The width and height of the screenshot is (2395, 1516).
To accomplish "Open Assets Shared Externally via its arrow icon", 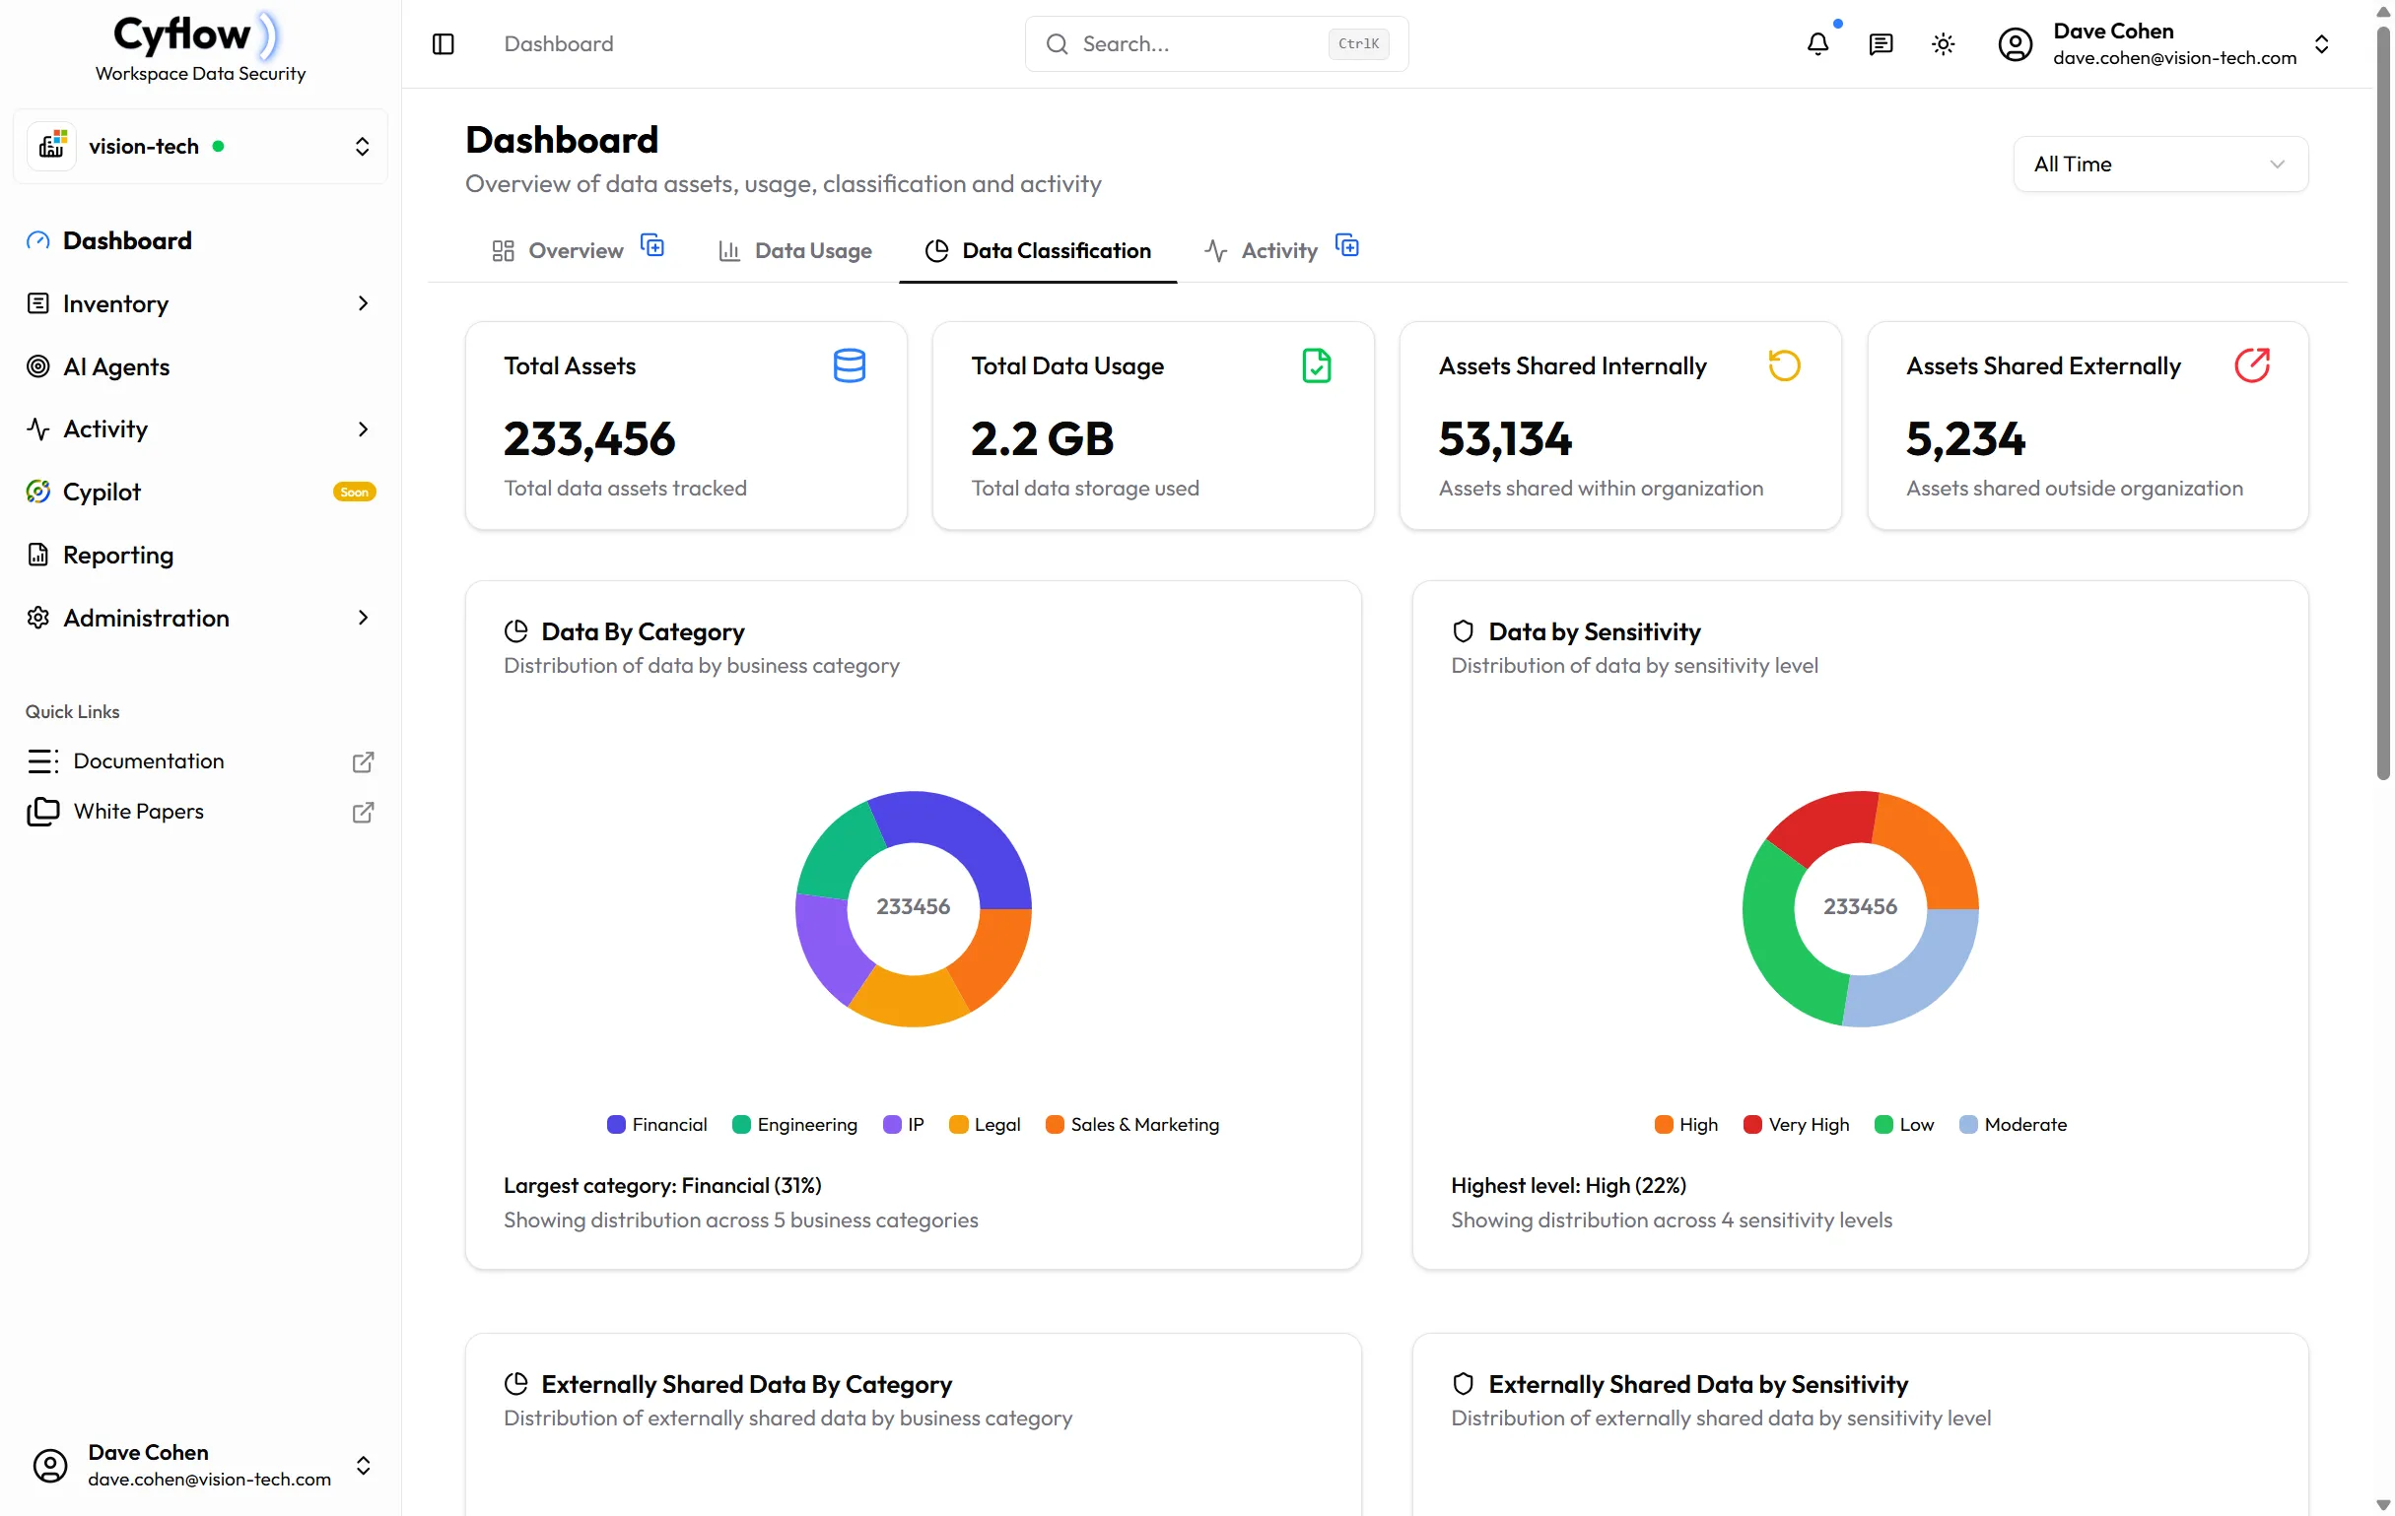I will point(2253,364).
